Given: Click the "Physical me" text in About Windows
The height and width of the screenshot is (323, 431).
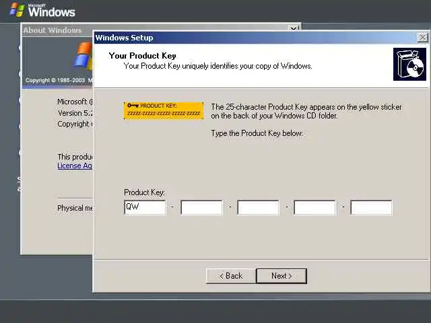Looking at the screenshot, I should [75, 208].
